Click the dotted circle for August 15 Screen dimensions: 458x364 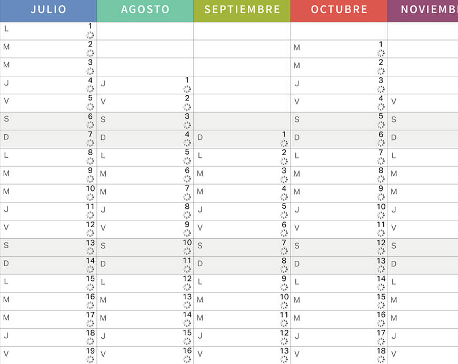[x=187, y=341]
